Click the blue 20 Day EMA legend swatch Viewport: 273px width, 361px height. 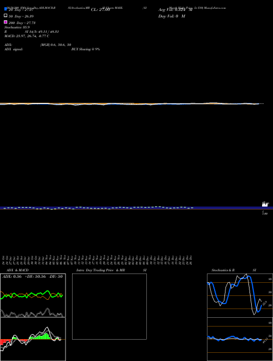[6, 9]
